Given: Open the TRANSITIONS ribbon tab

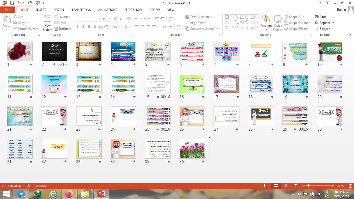Looking at the screenshot, I should [x=81, y=10].
